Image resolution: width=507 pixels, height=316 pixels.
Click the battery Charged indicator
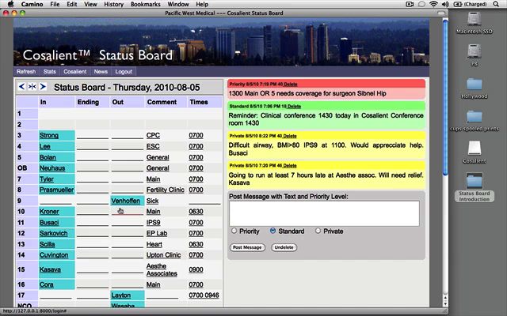[x=470, y=4]
